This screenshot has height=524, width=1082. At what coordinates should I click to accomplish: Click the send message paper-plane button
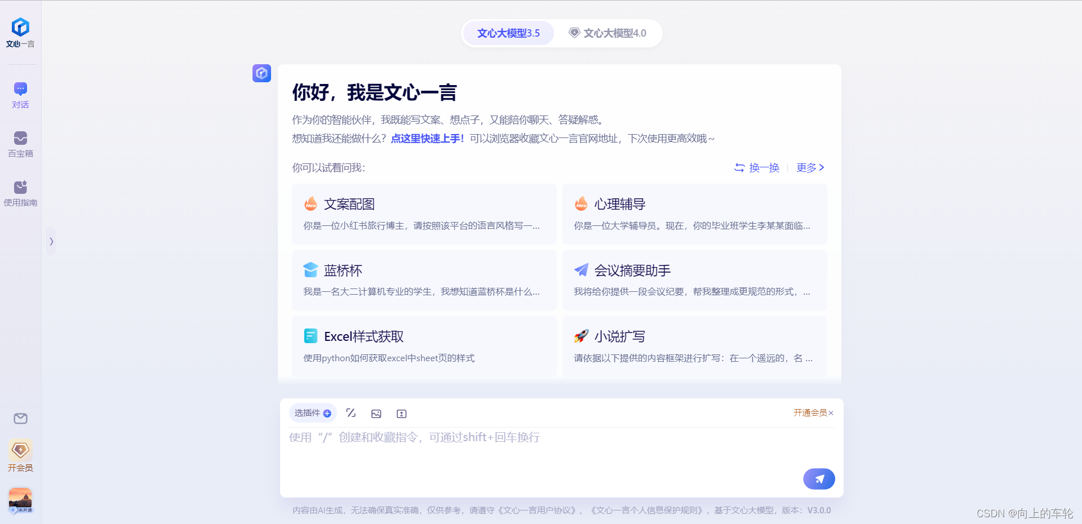point(819,479)
